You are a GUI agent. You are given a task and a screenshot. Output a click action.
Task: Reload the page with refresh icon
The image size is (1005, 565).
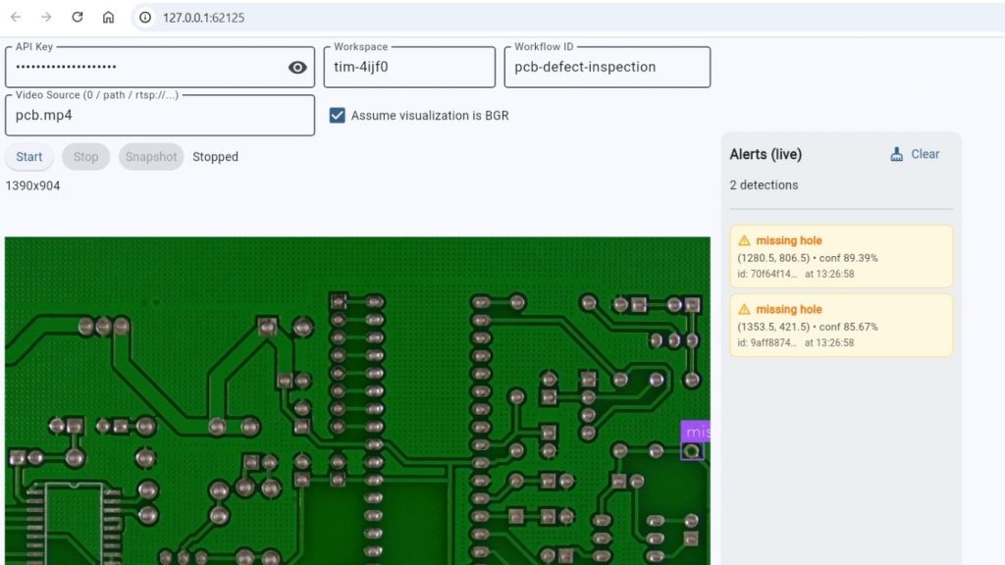78,18
